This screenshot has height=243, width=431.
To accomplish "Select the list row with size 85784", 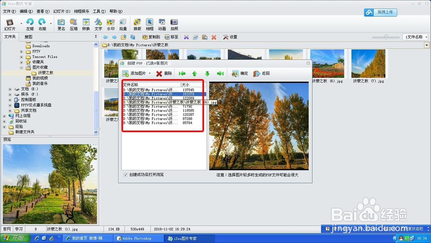I will 164,123.
